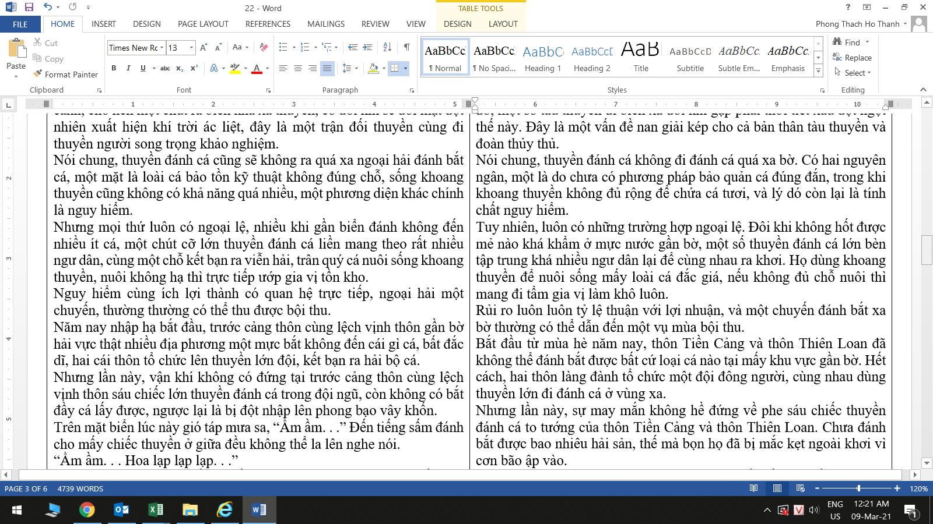Expand the Styles gallery more arrow
This screenshot has height=524, width=933.
click(x=819, y=71)
